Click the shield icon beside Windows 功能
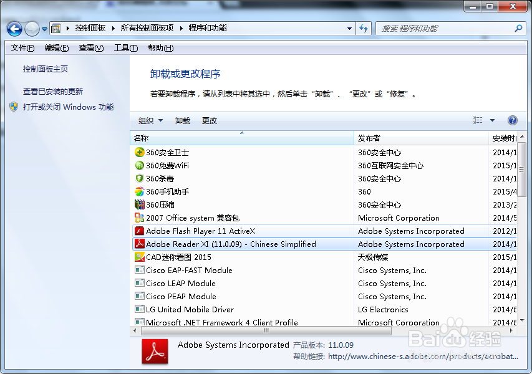This screenshot has width=532, height=374. pyautogui.click(x=14, y=107)
